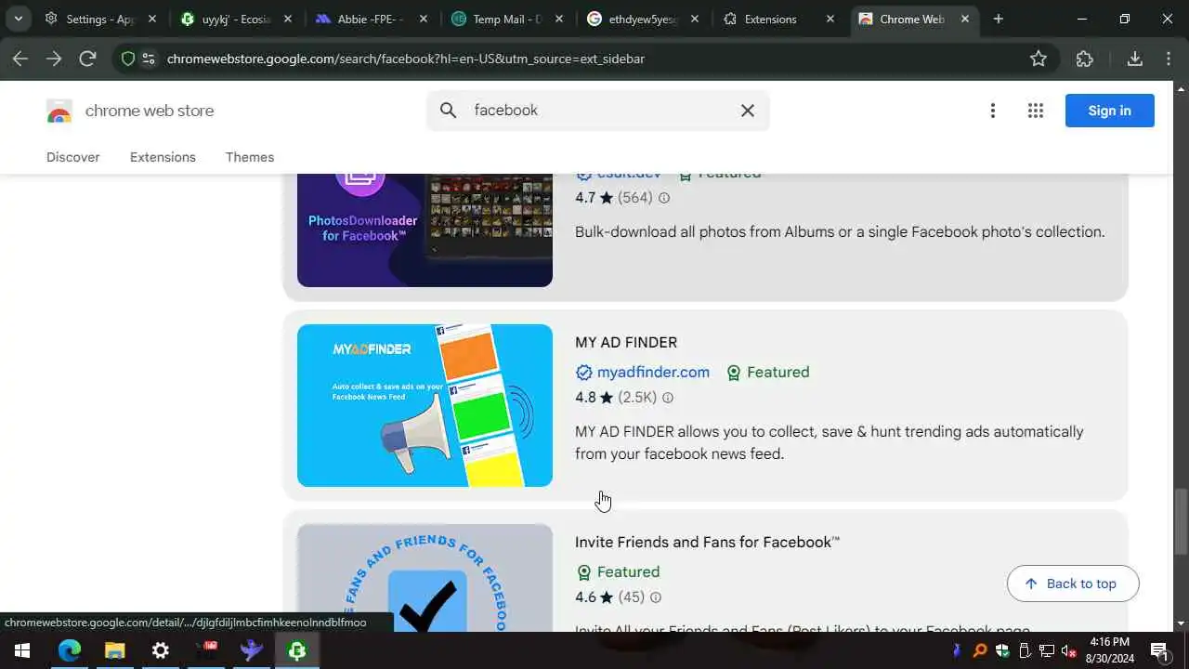The image size is (1189, 669).
Task: Open Invite Friends and Fans thumbnail
Action: click(x=425, y=578)
